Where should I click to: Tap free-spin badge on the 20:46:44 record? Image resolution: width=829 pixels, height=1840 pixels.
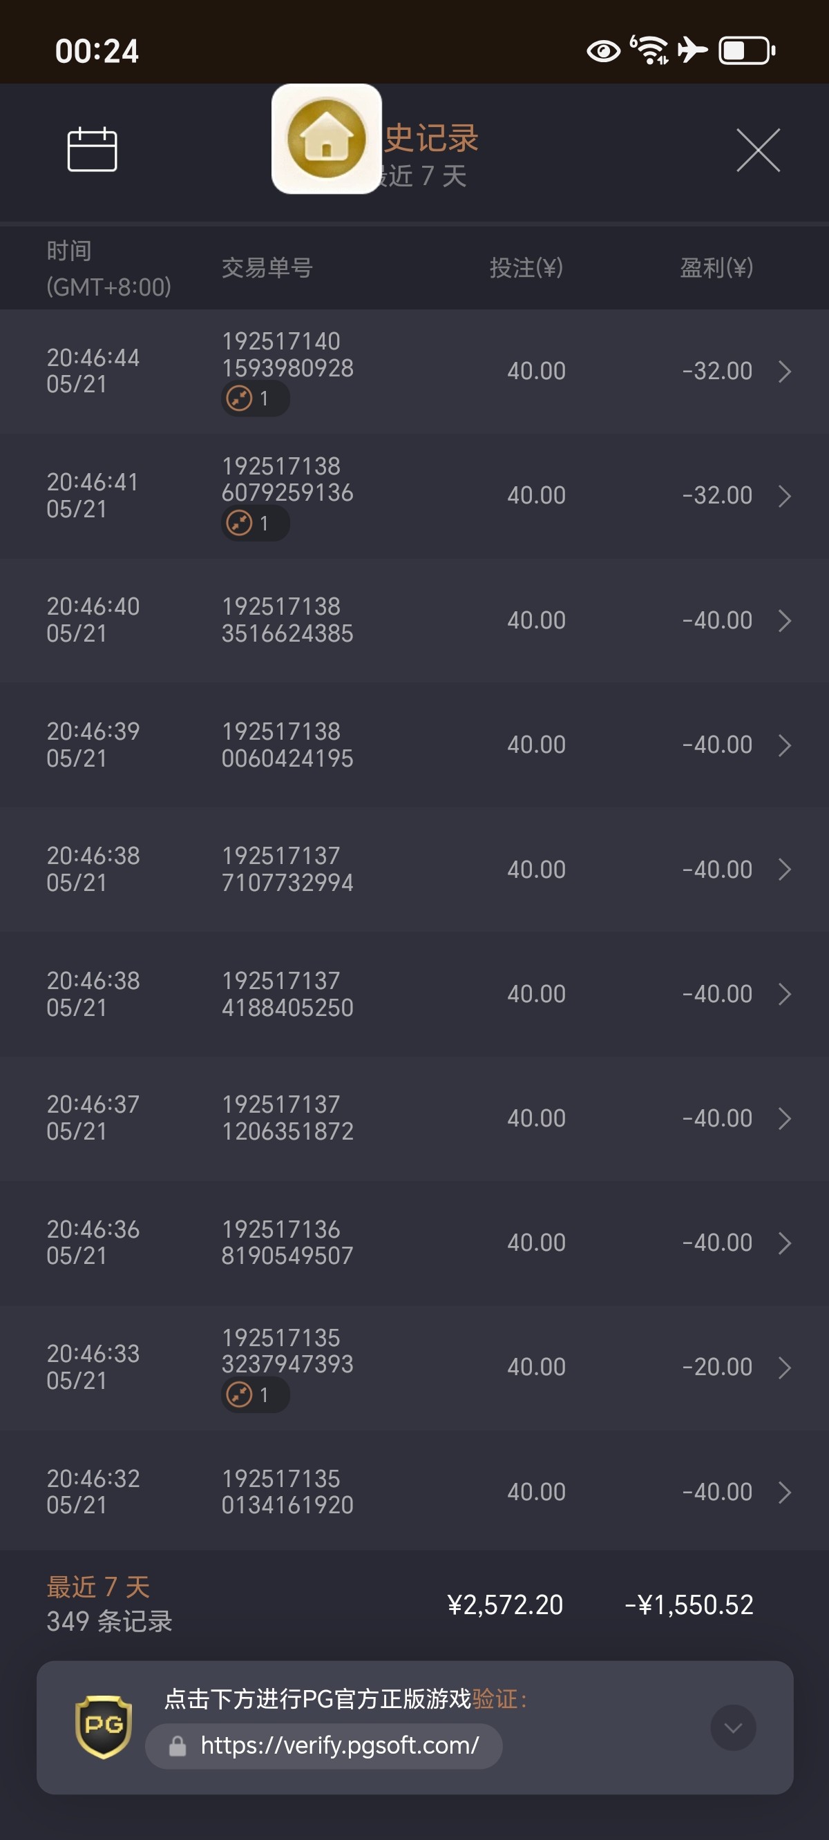(x=254, y=399)
